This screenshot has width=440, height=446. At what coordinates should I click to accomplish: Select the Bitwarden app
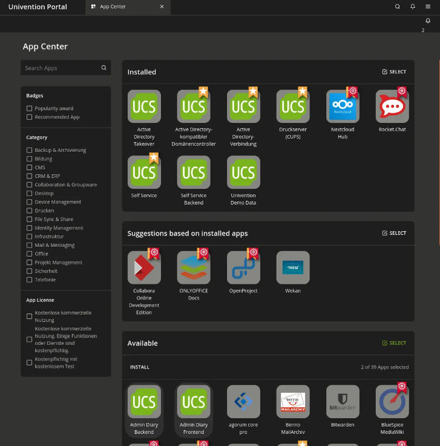point(343,402)
